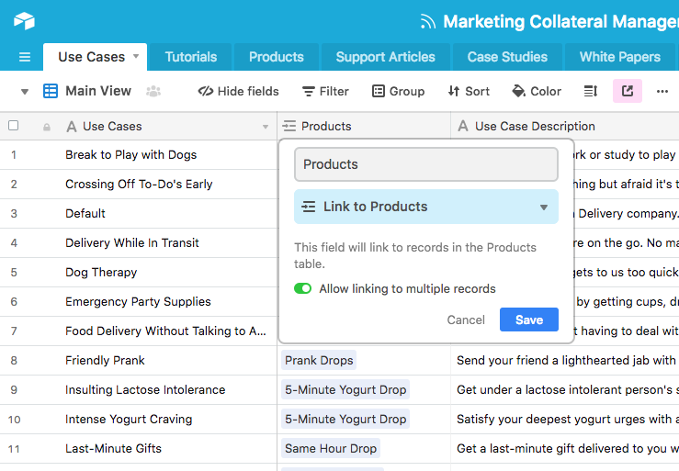Click the view collaborators people icon
This screenshot has height=471, width=679.
coord(153,91)
